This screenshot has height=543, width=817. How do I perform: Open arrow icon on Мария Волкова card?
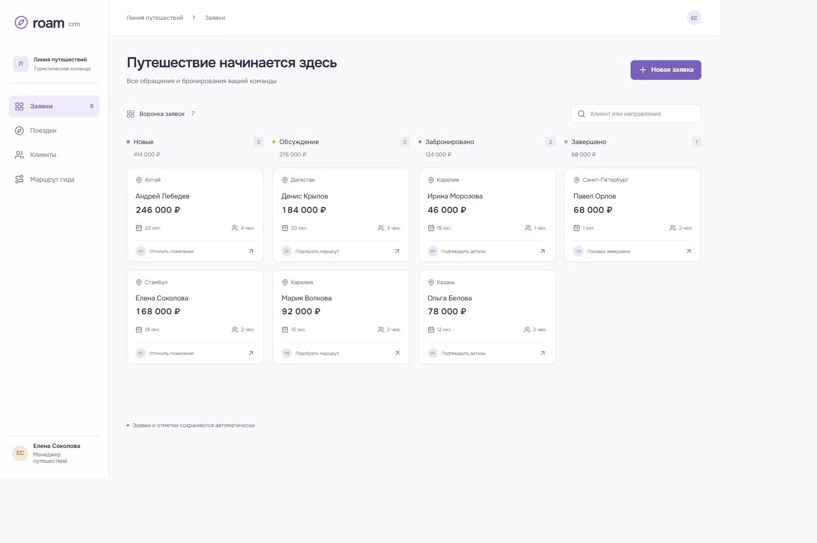pos(397,353)
